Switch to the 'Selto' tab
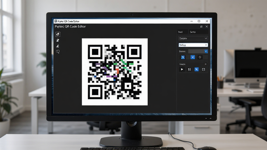 coord(198,32)
